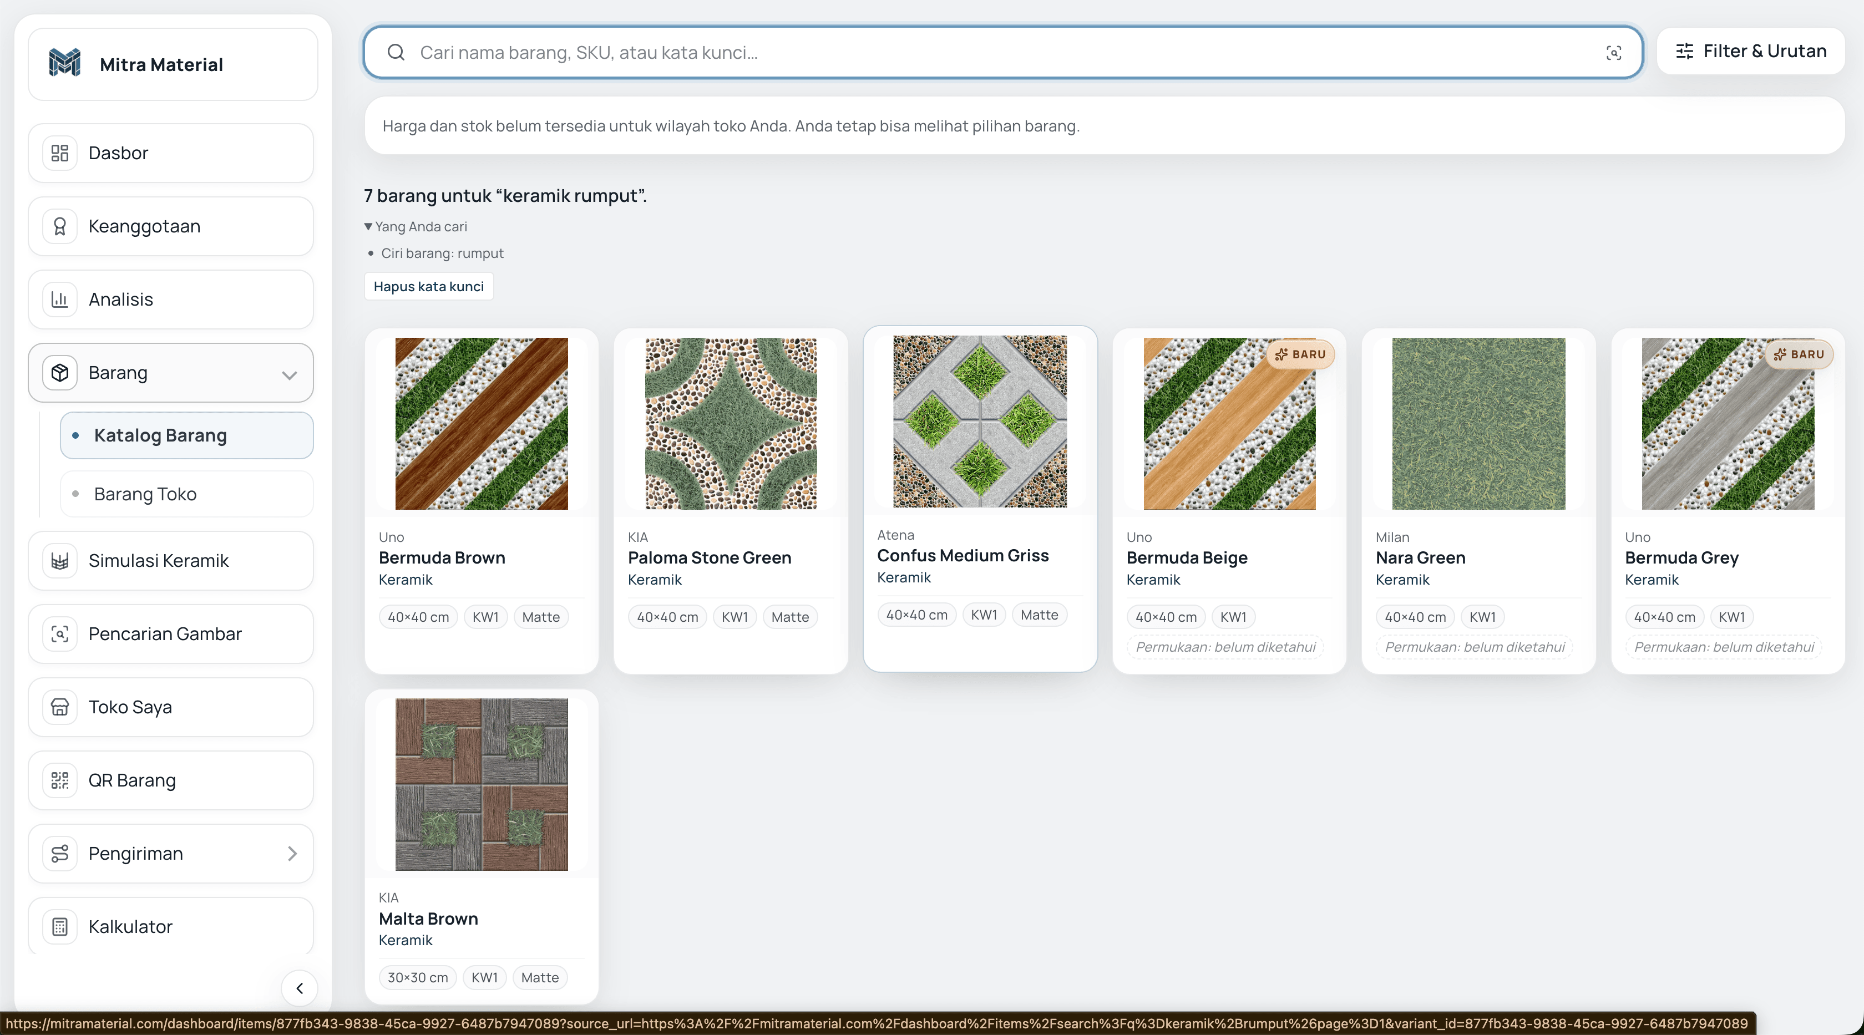Open Bermuda Brown product title
This screenshot has width=1864, height=1035.
coord(442,557)
